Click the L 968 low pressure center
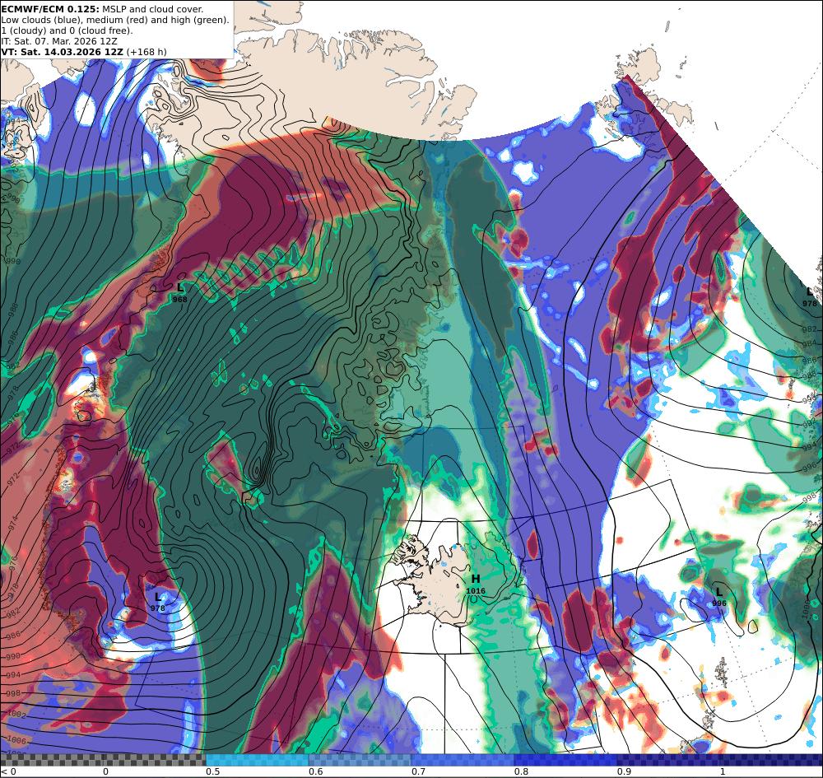This screenshot has height=778, width=823. pos(180,292)
